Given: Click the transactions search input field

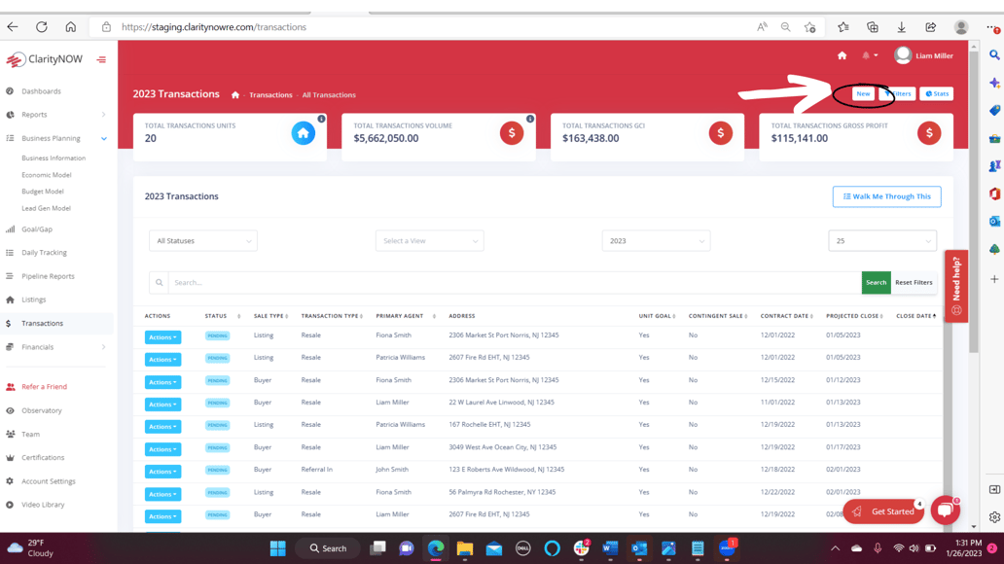Looking at the screenshot, I should tap(514, 283).
